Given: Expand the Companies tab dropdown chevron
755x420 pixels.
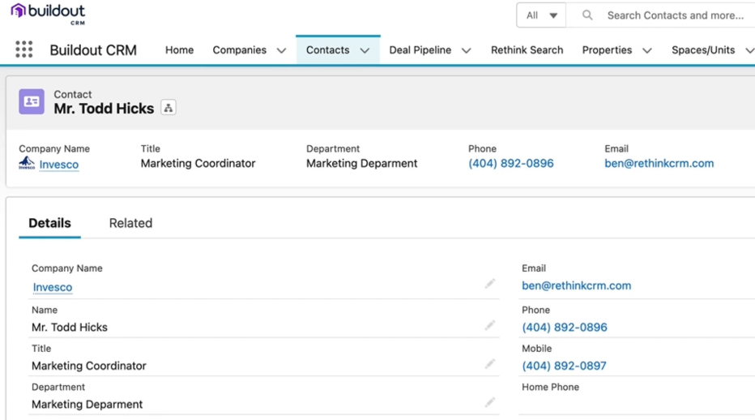Looking at the screenshot, I should (281, 50).
